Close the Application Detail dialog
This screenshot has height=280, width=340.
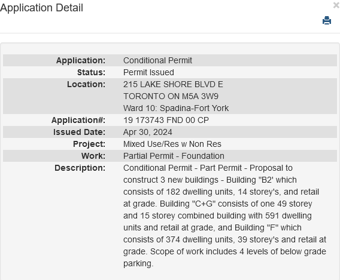336,5
